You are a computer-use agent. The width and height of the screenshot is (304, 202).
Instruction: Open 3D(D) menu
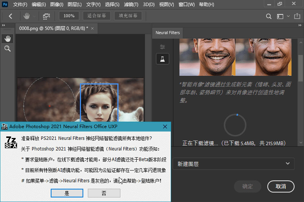point(149,5)
